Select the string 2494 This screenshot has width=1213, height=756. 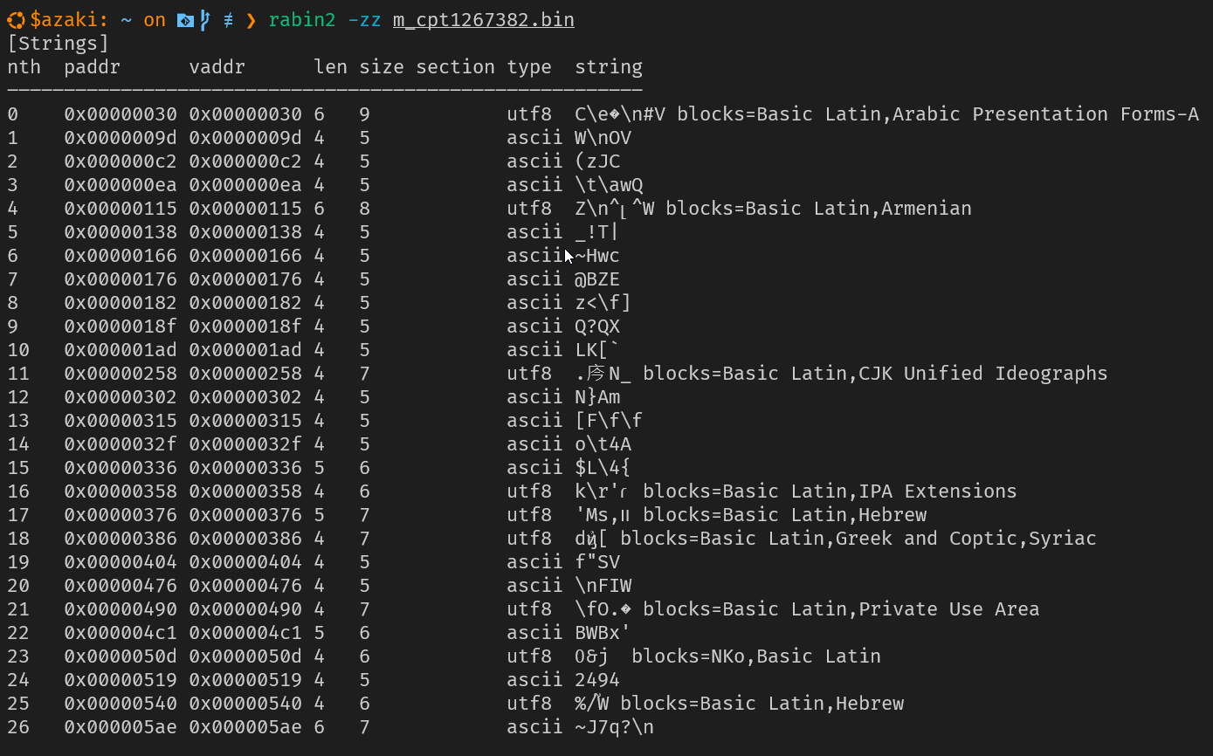597,680
